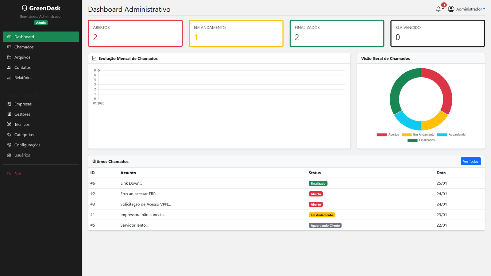Viewport: 491px width, 276px height.
Task: Open Relatórios using the bar chart icon
Action: click(x=9, y=78)
